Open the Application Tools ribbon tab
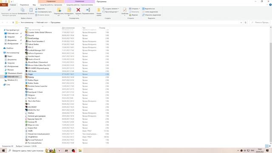This screenshot has height=153, width=272. pyautogui.click(x=79, y=5)
